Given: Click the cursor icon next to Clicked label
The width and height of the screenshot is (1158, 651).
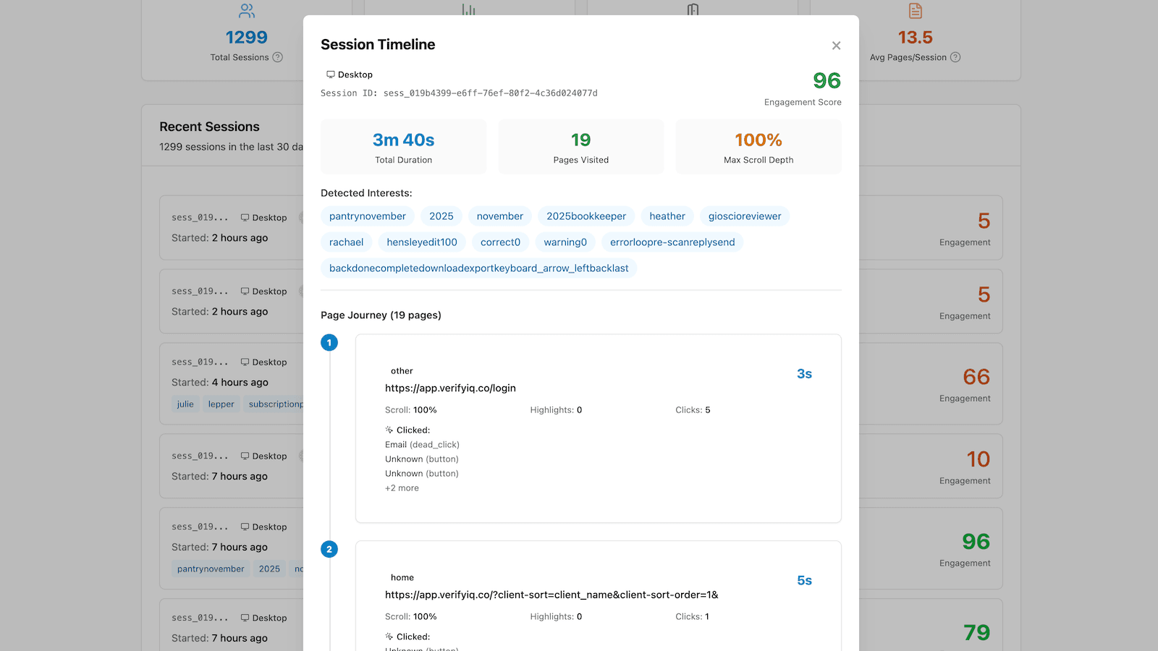Looking at the screenshot, I should click(x=389, y=429).
